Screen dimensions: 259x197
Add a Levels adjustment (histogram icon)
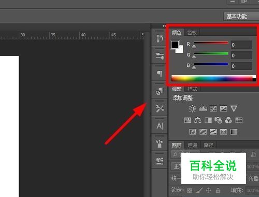203,109
